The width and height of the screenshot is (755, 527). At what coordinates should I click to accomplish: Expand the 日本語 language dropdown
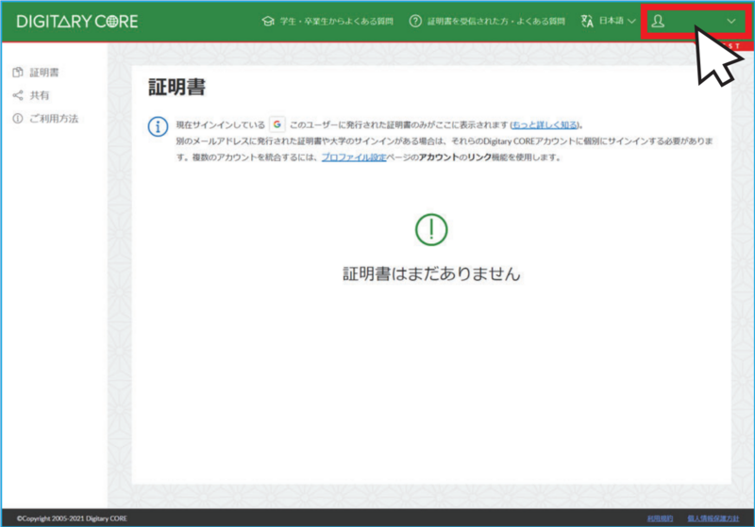coord(617,22)
